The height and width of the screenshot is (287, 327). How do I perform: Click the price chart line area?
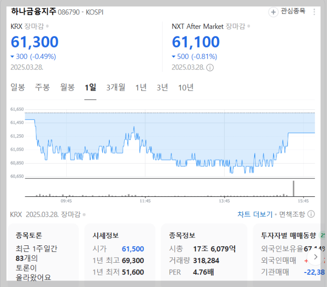[170, 144]
